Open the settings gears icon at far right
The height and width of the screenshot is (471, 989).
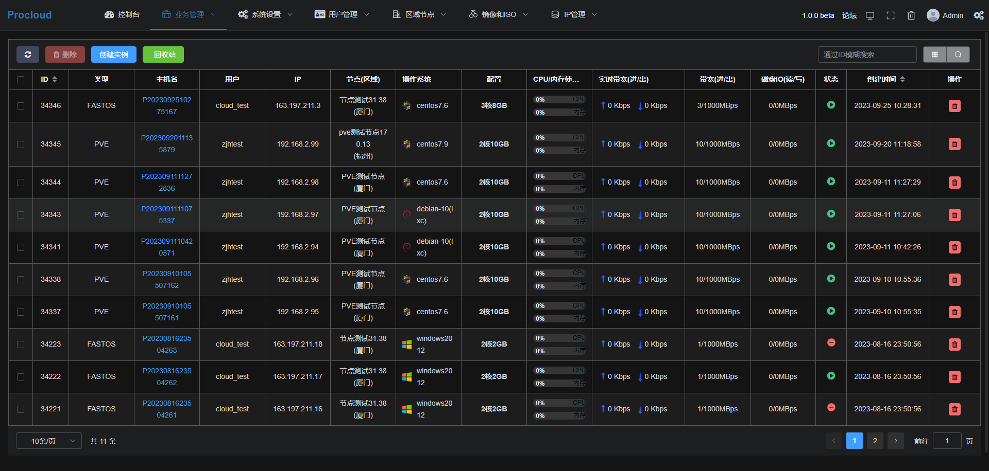coord(979,15)
